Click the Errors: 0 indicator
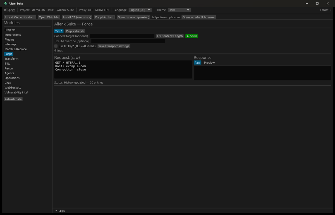Image resolution: width=335 pixels, height=215 pixels. (x=326, y=10)
